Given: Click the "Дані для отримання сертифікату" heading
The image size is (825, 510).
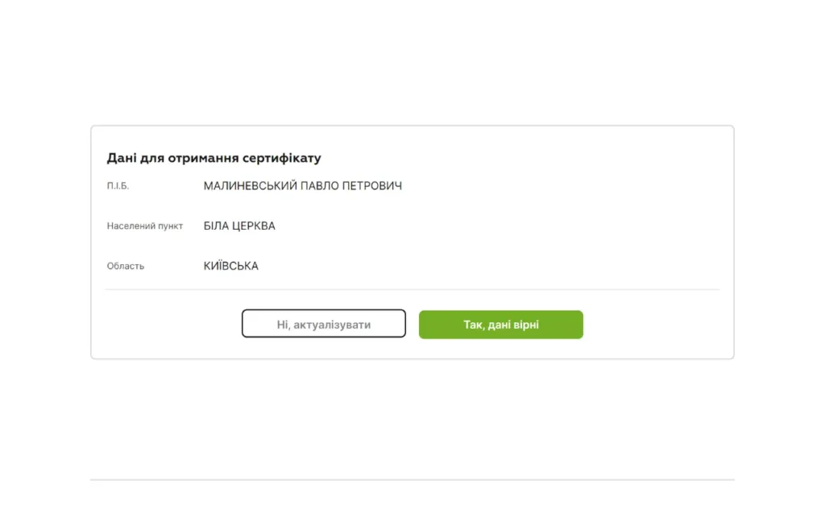Looking at the screenshot, I should (x=214, y=158).
